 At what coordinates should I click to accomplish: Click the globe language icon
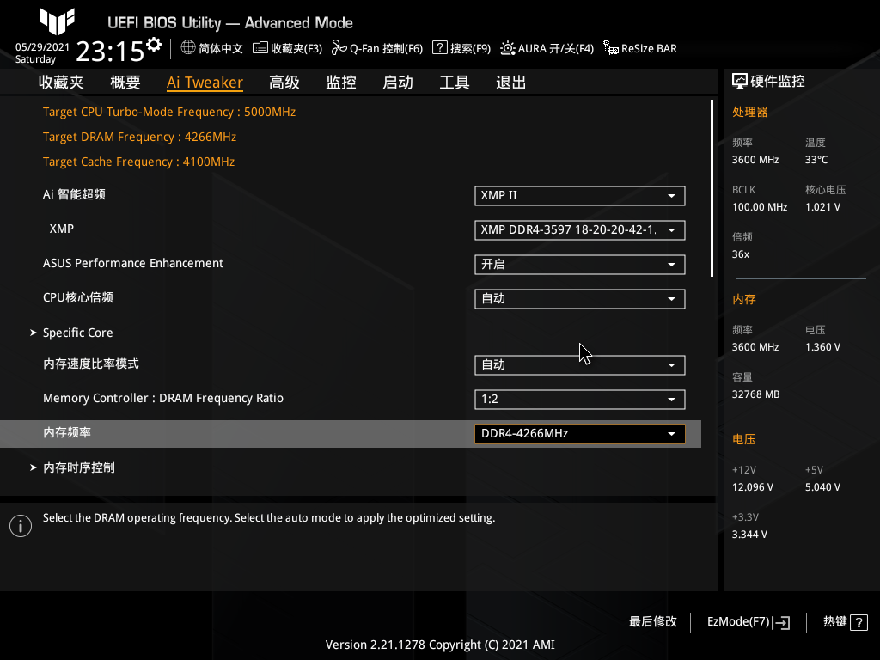(188, 48)
